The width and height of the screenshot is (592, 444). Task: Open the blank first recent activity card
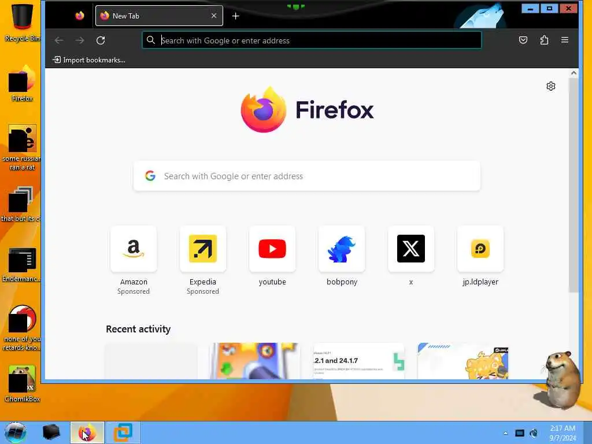151,361
